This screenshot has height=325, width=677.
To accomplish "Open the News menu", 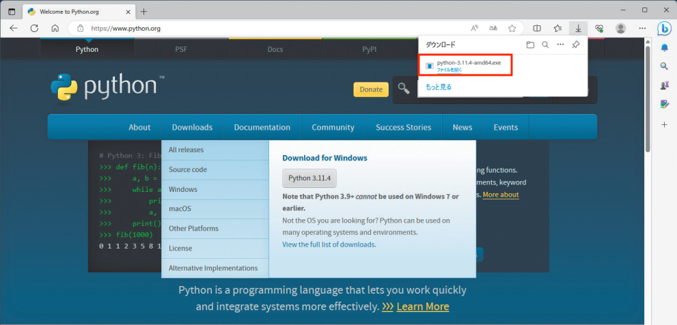I will [462, 127].
